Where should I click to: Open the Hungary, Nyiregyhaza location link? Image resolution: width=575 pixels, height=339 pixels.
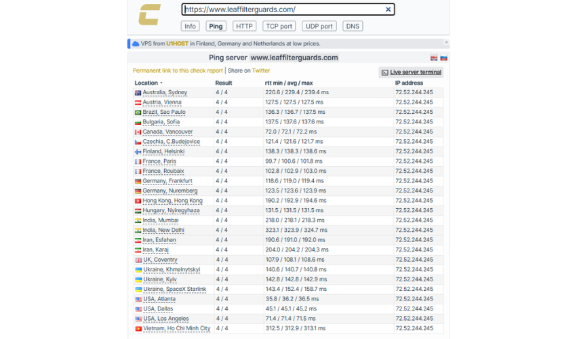pos(172,211)
